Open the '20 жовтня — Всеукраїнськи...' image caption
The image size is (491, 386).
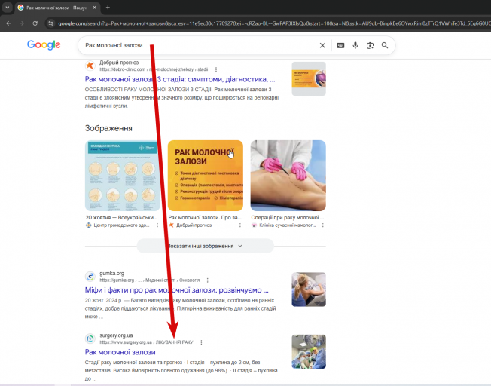(121, 217)
